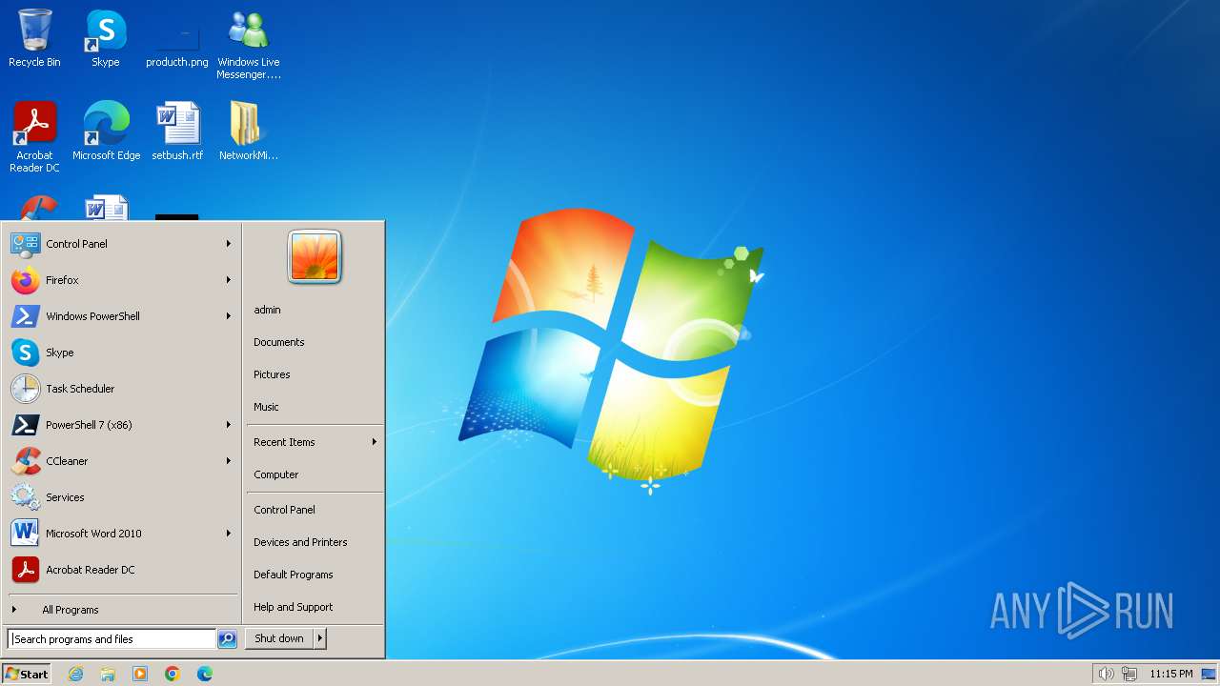Screen dimensions: 1220x686
Task: Open File Explorer from the taskbar
Action: [108, 674]
